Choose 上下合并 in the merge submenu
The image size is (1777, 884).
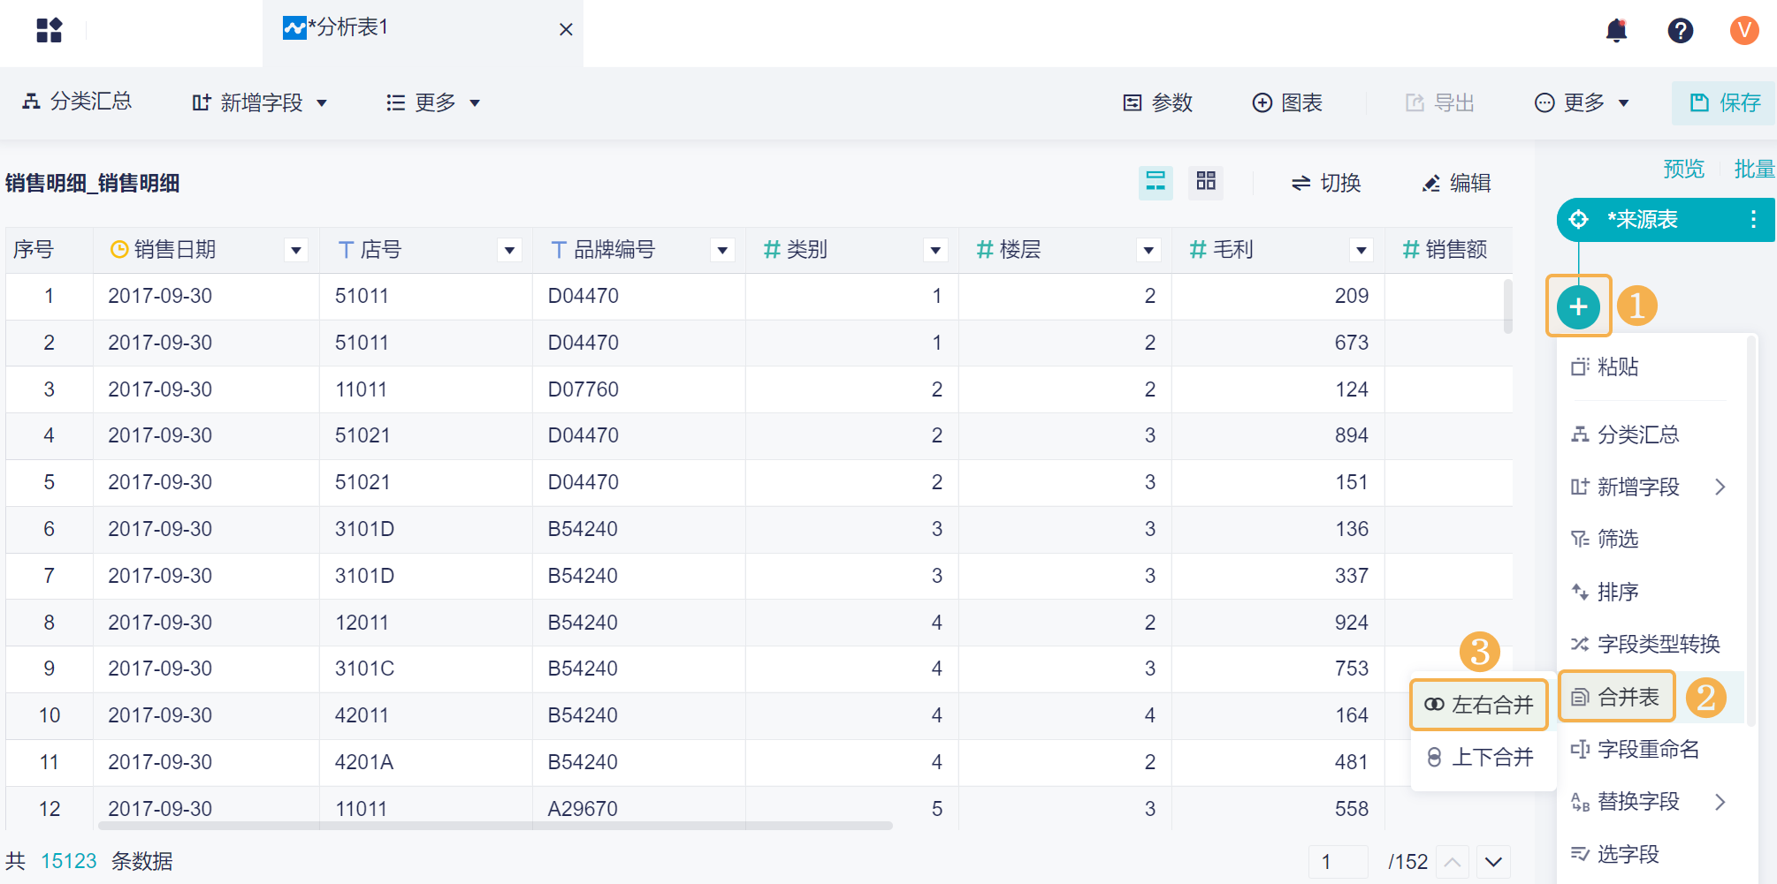[x=1481, y=757]
